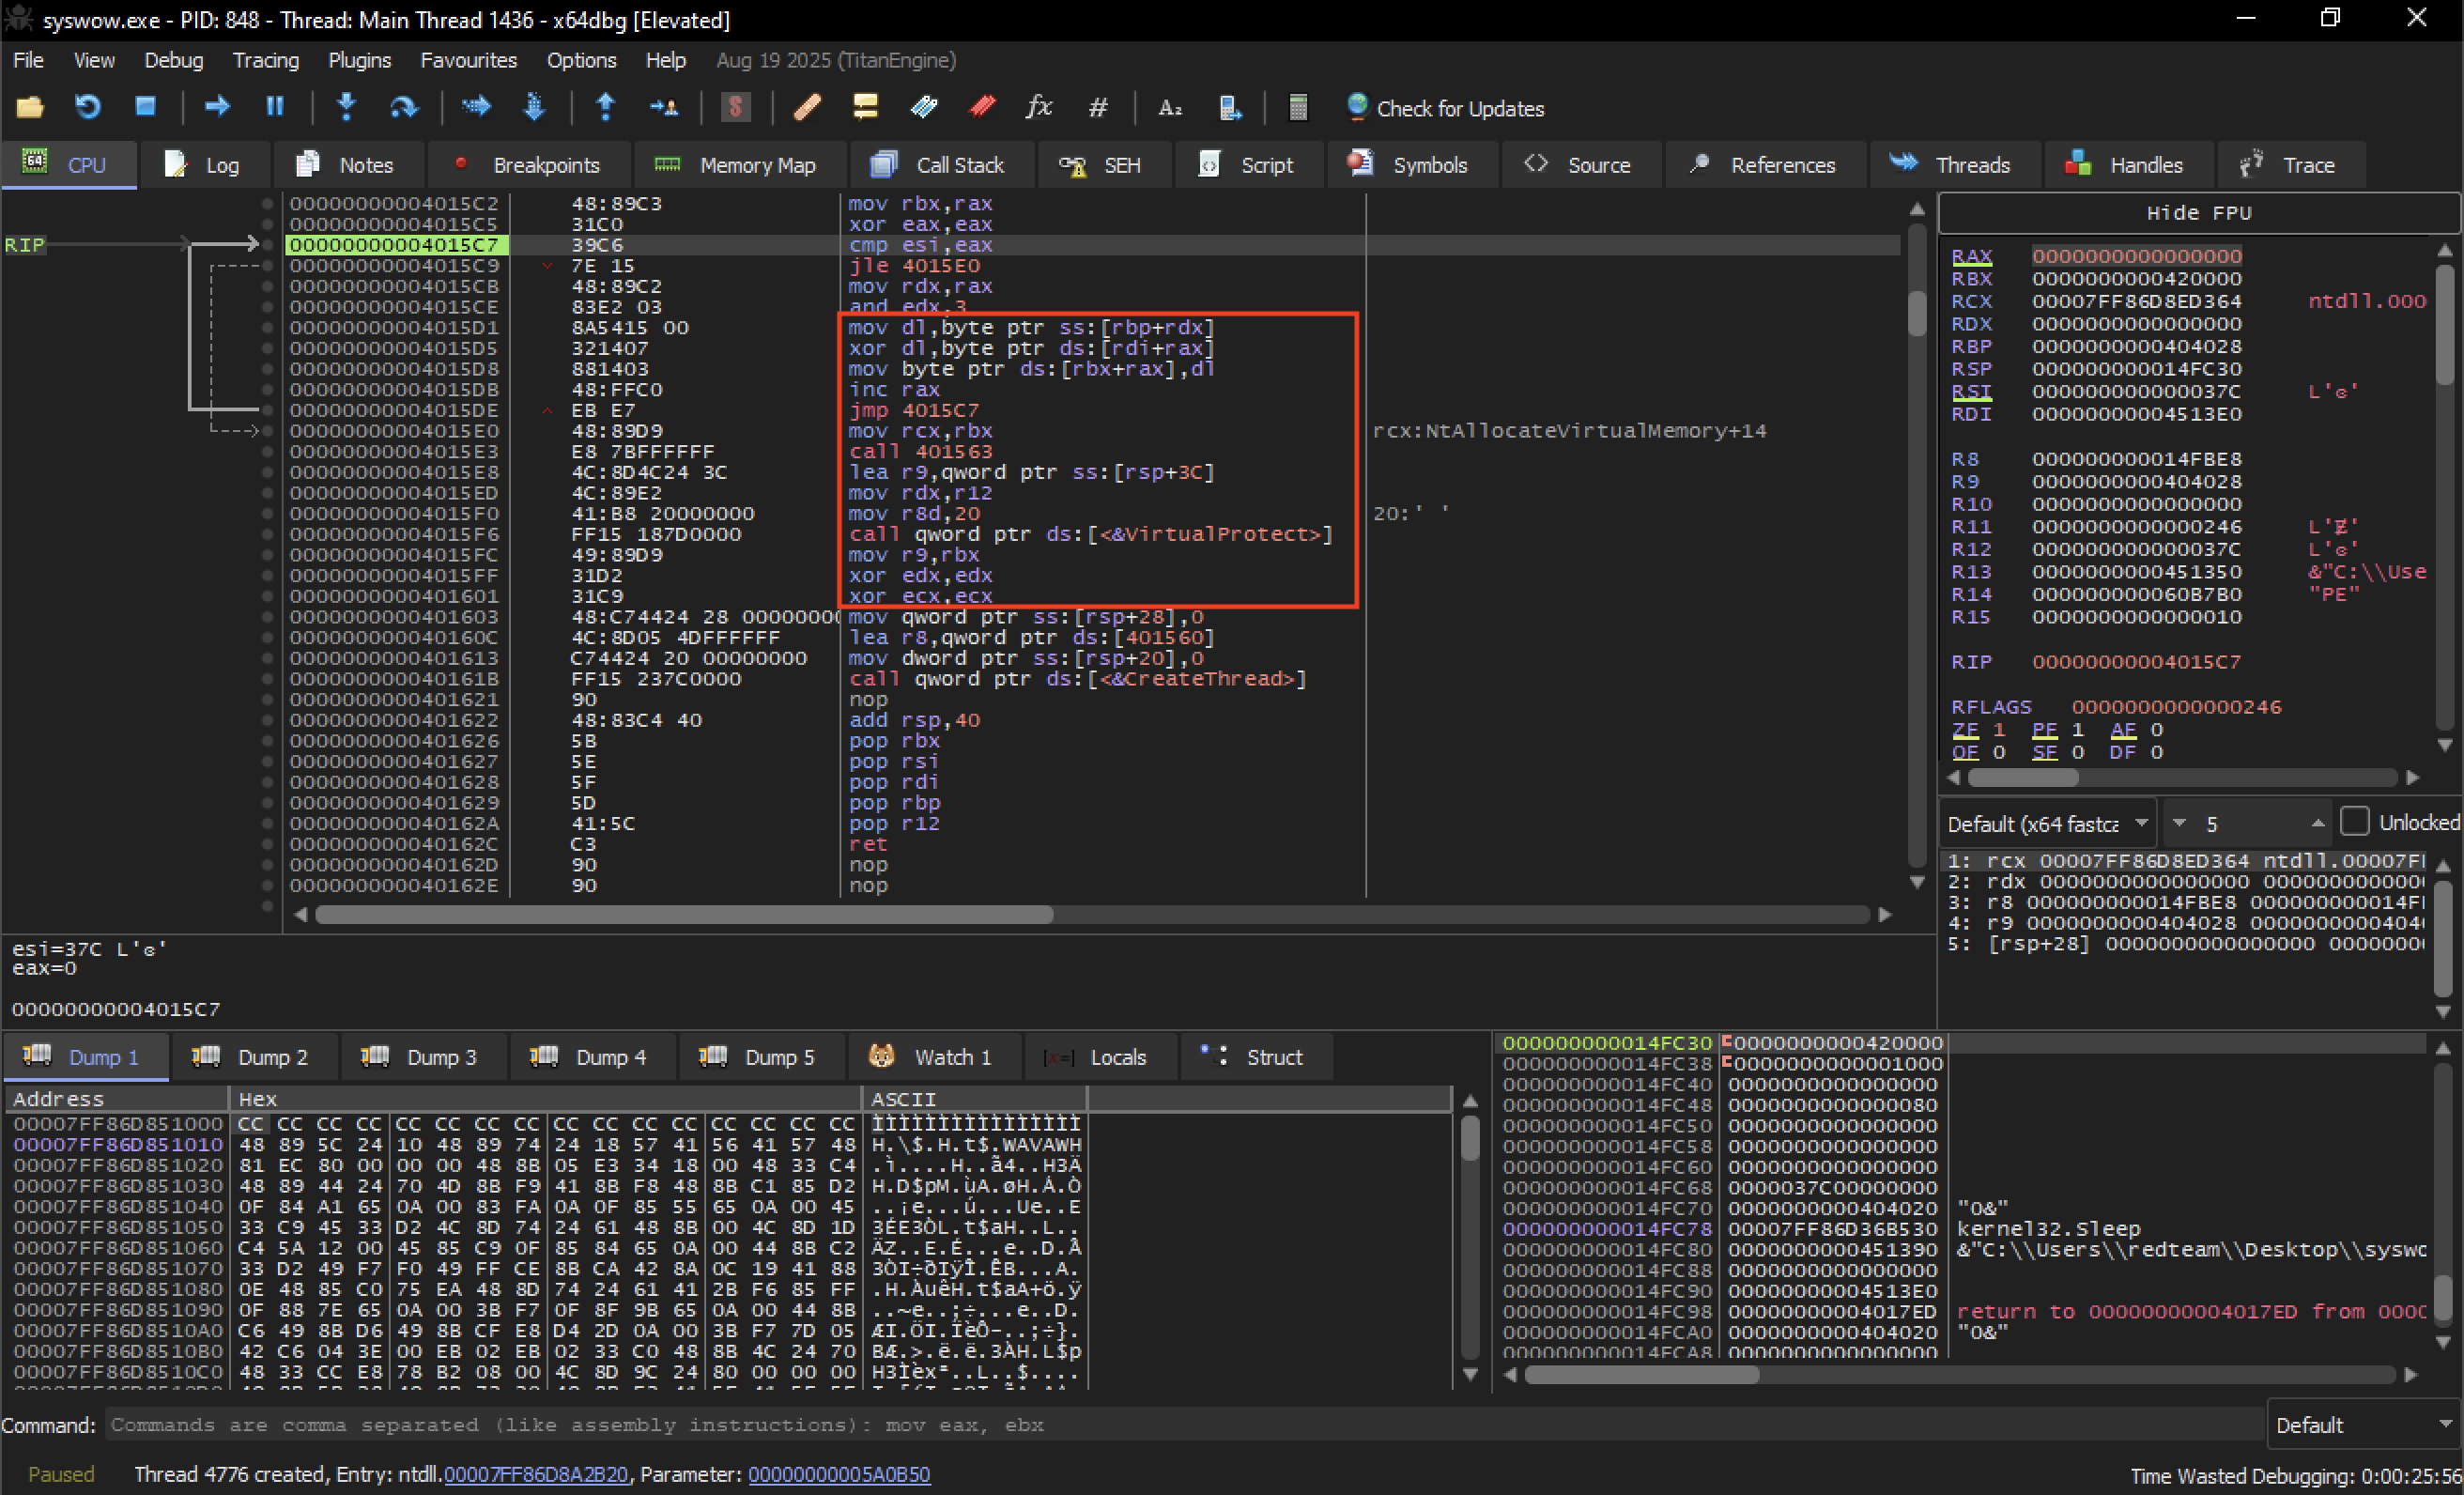Click the Stop debugging square icon
This screenshot has width=2464, height=1495.
pyautogui.click(x=146, y=107)
